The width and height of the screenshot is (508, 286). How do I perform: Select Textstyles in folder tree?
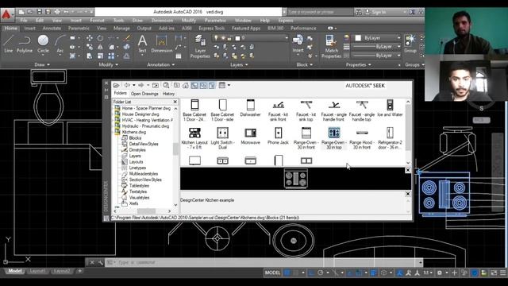pyautogui.click(x=138, y=191)
